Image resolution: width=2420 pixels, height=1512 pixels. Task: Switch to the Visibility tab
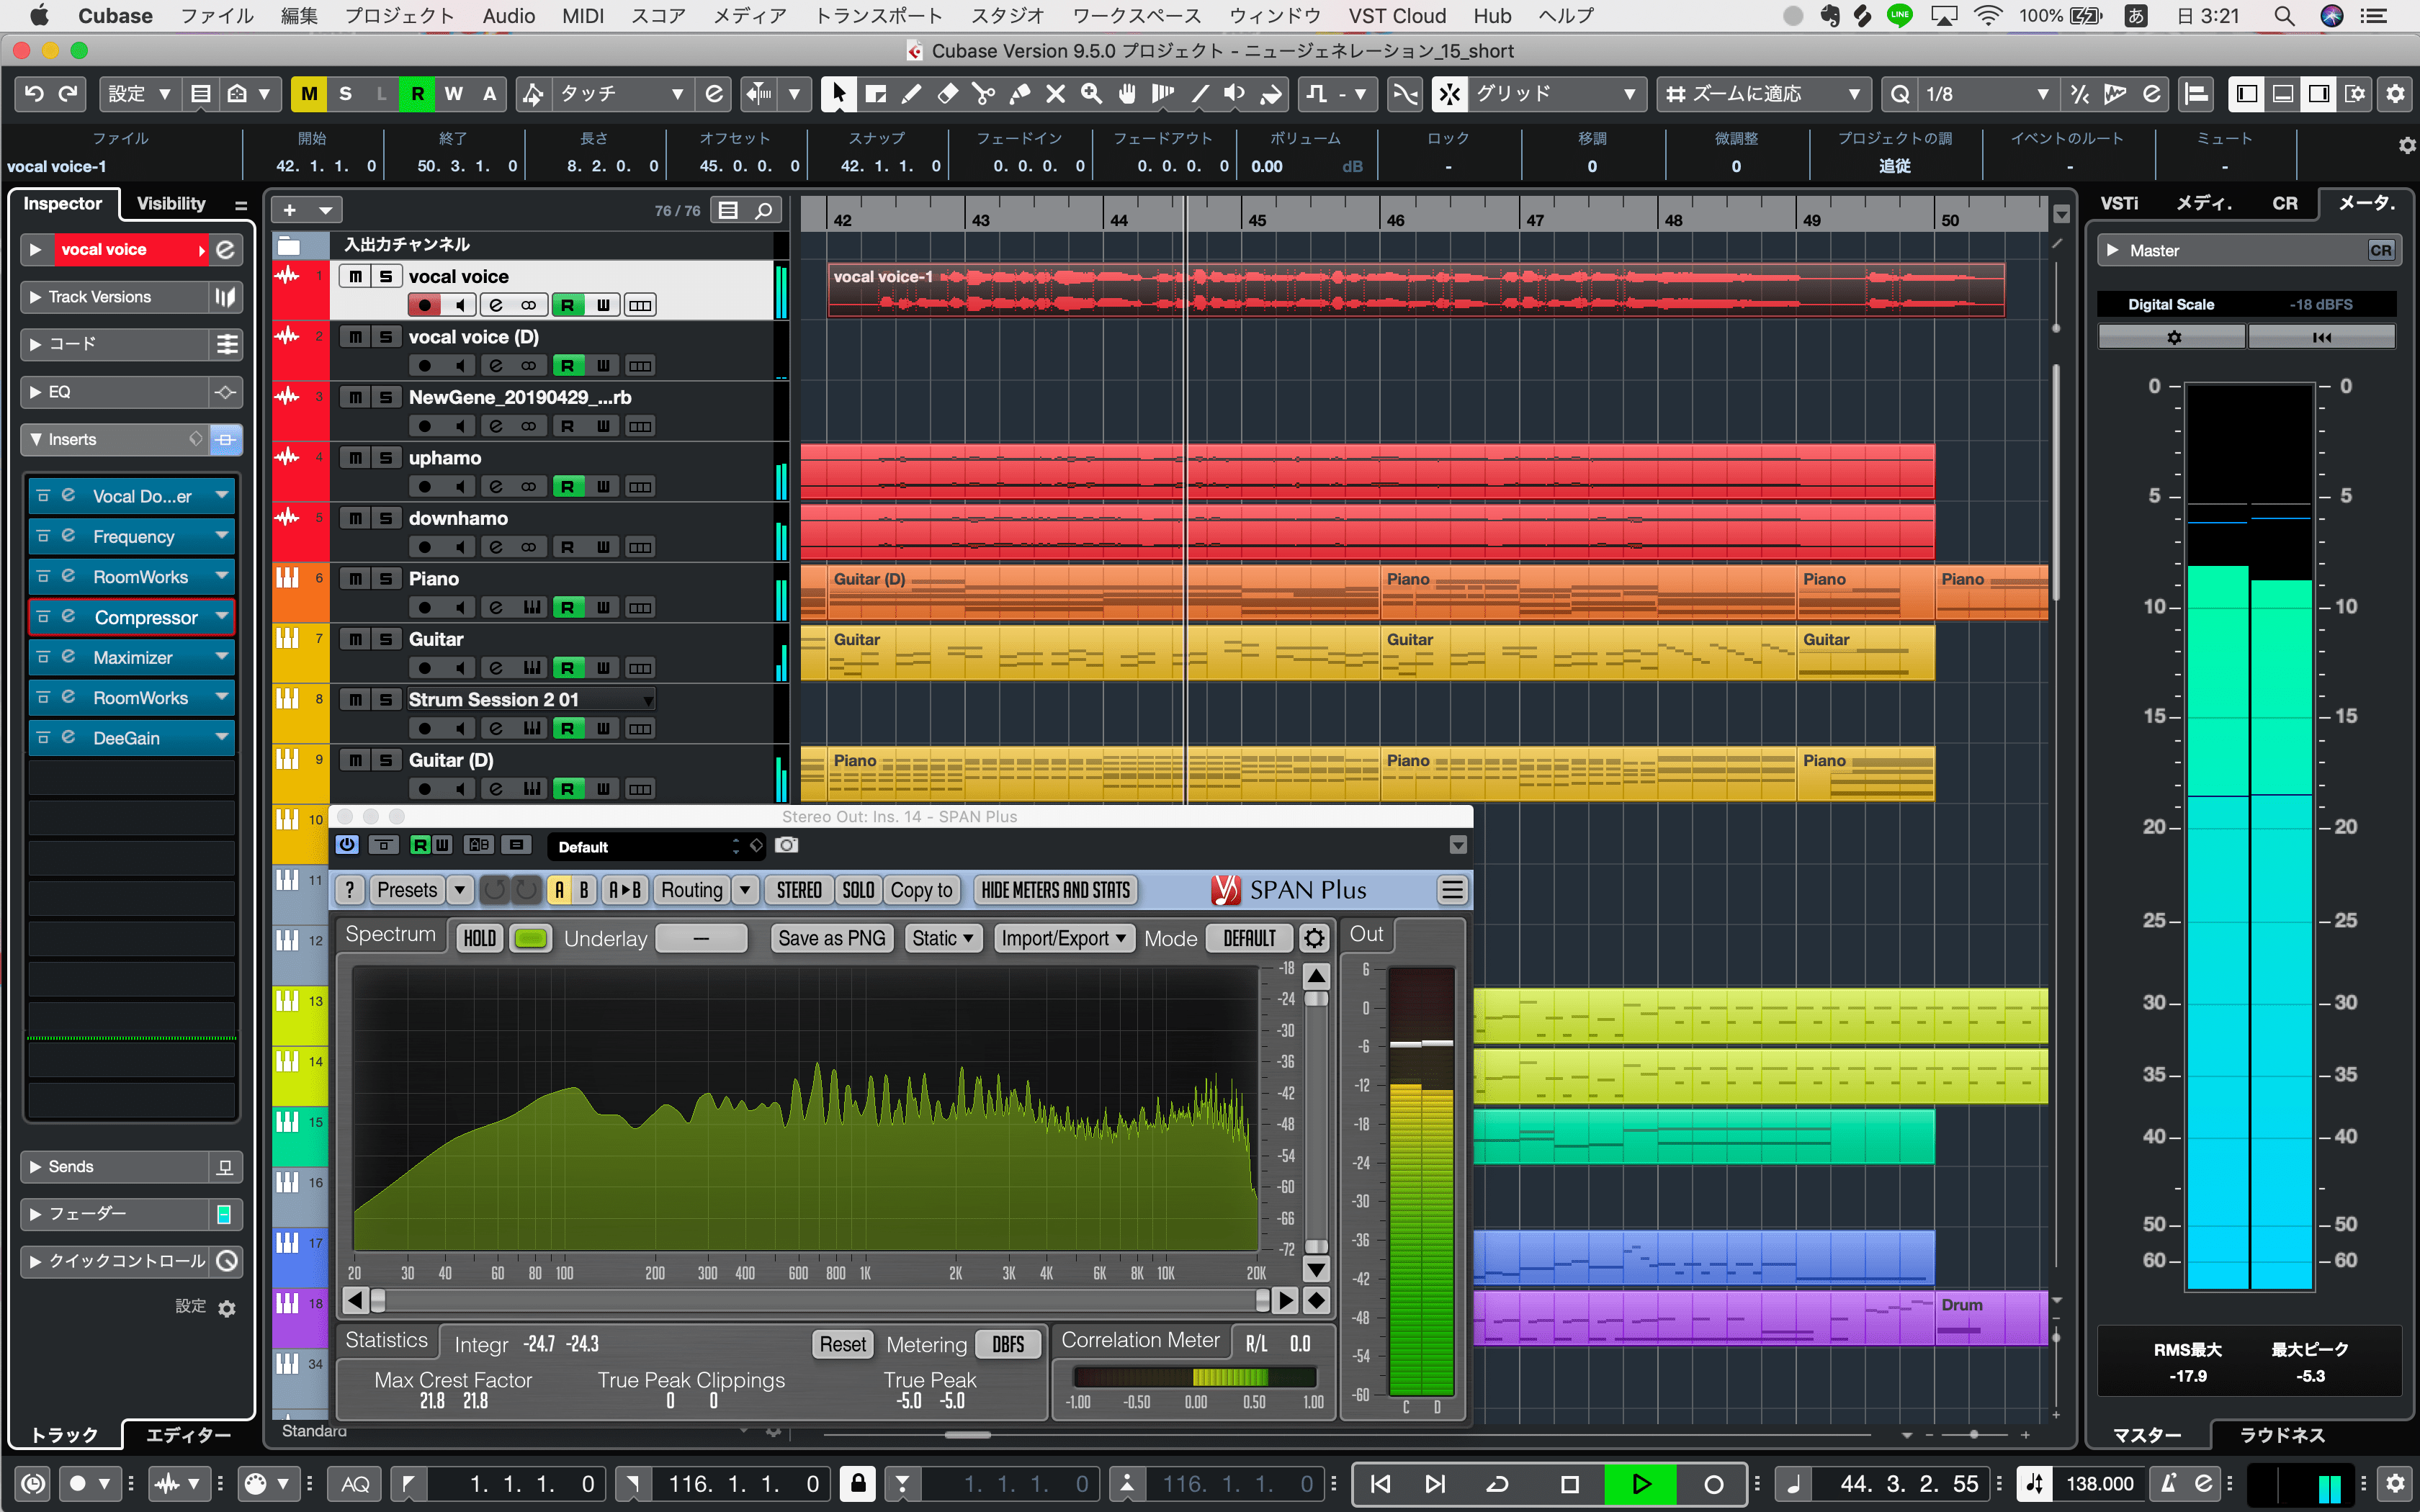pyautogui.click(x=171, y=204)
